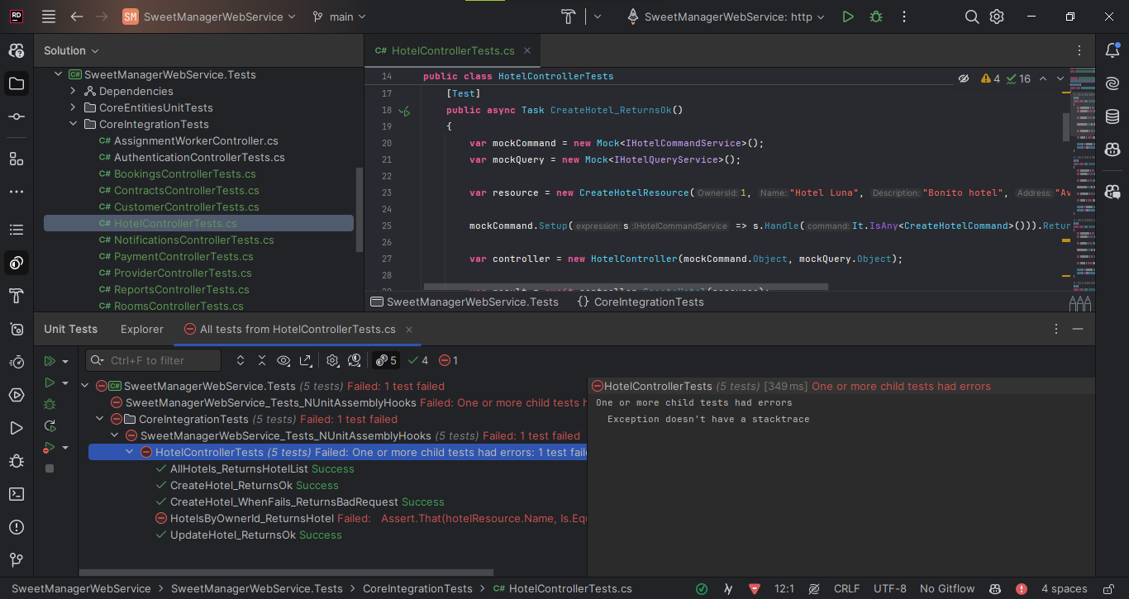Click the 4 spaces indent setting

1064,589
